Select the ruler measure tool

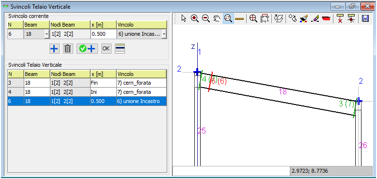click(239, 18)
